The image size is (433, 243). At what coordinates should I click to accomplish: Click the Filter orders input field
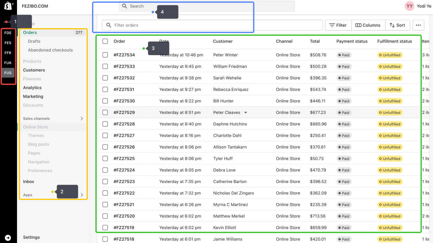212,25
